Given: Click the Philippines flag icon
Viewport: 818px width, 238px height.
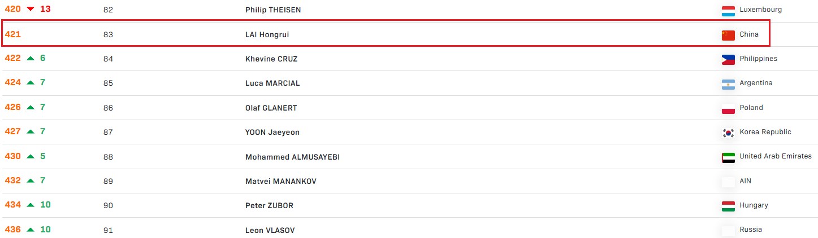Looking at the screenshot, I should pos(728,60).
